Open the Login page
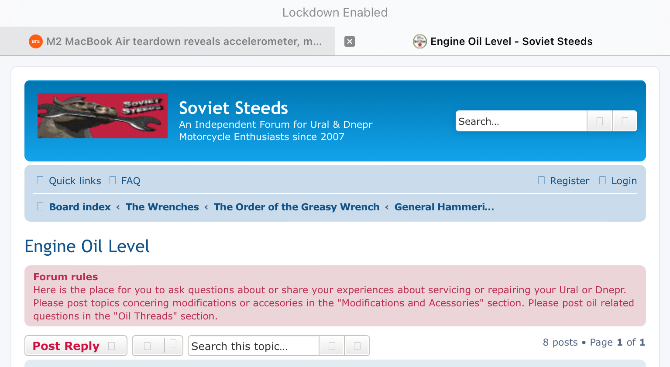Image resolution: width=670 pixels, height=367 pixels. (624, 181)
